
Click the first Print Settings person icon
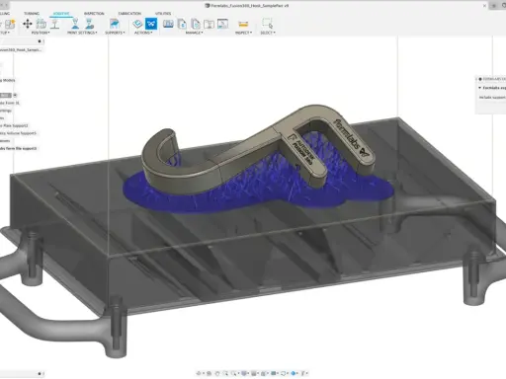click(x=75, y=24)
